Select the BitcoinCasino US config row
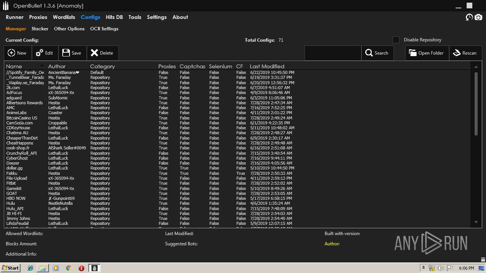 pyautogui.click(x=237, y=118)
